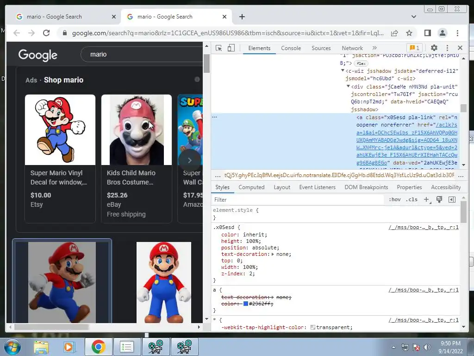
Task: Open File Explorer from the taskbar
Action: click(41, 347)
